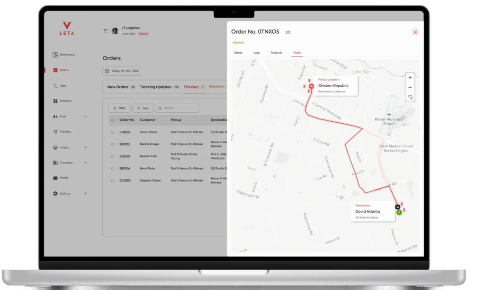Expand the Fleet menu chevron
This screenshot has height=290, width=485.
(x=86, y=117)
